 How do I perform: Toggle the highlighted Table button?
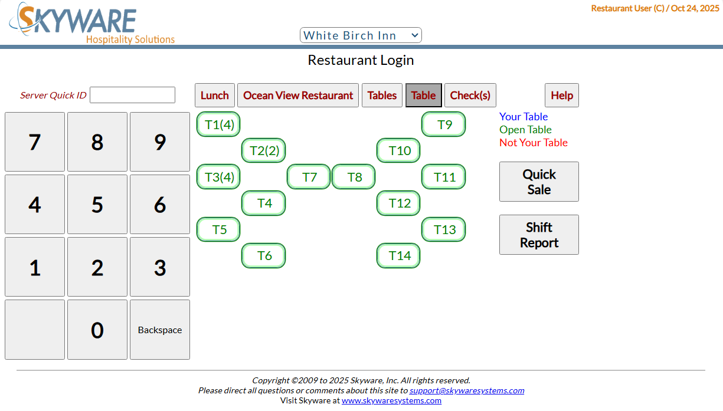tap(423, 96)
